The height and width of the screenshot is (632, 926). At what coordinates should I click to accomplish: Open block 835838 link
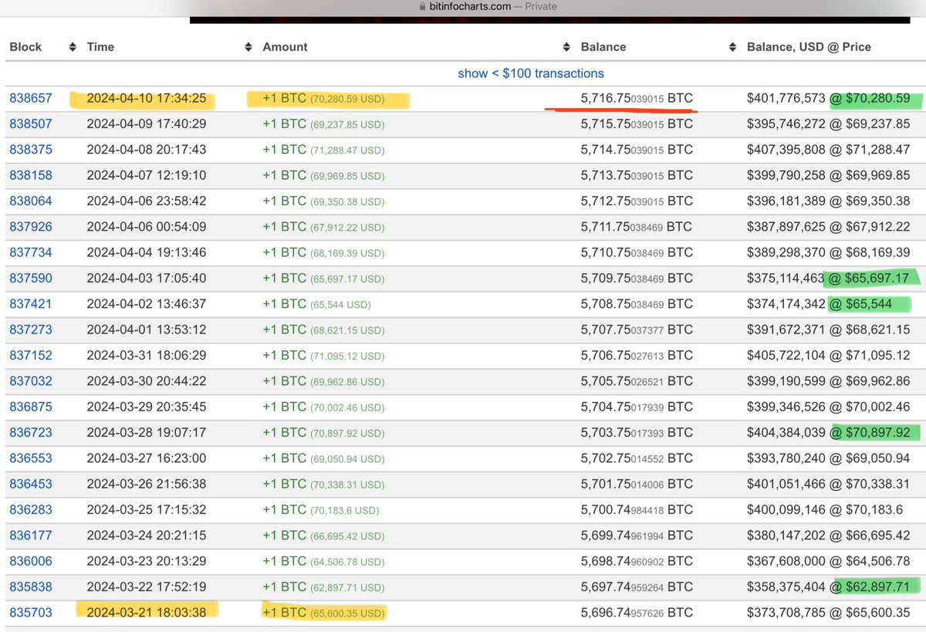coord(31,587)
